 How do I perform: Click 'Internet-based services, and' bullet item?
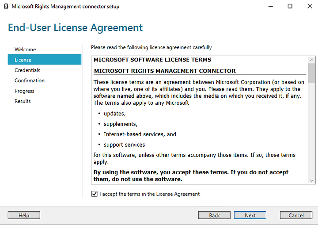point(140,134)
